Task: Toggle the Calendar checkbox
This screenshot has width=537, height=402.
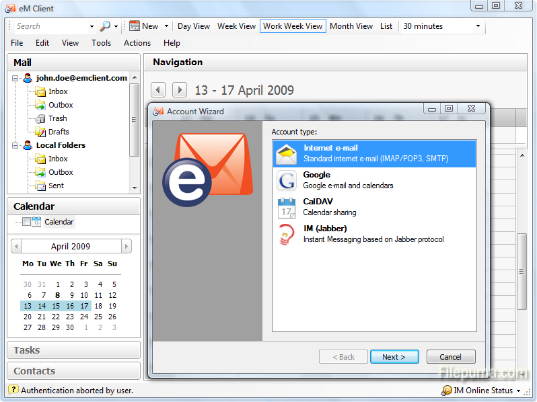Action: (26, 222)
